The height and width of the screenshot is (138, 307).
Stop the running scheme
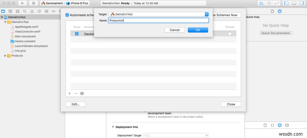(33, 3)
